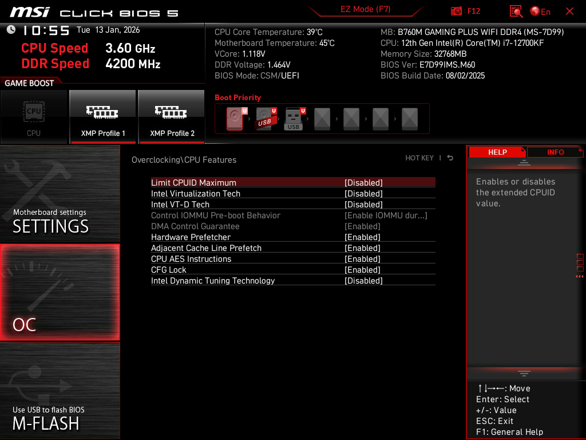Switch to the HELP tab
This screenshot has height=440, width=586.
497,152
